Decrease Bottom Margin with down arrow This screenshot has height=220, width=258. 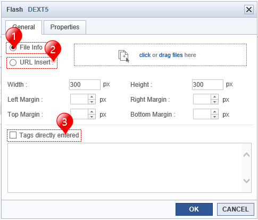tap(214, 117)
